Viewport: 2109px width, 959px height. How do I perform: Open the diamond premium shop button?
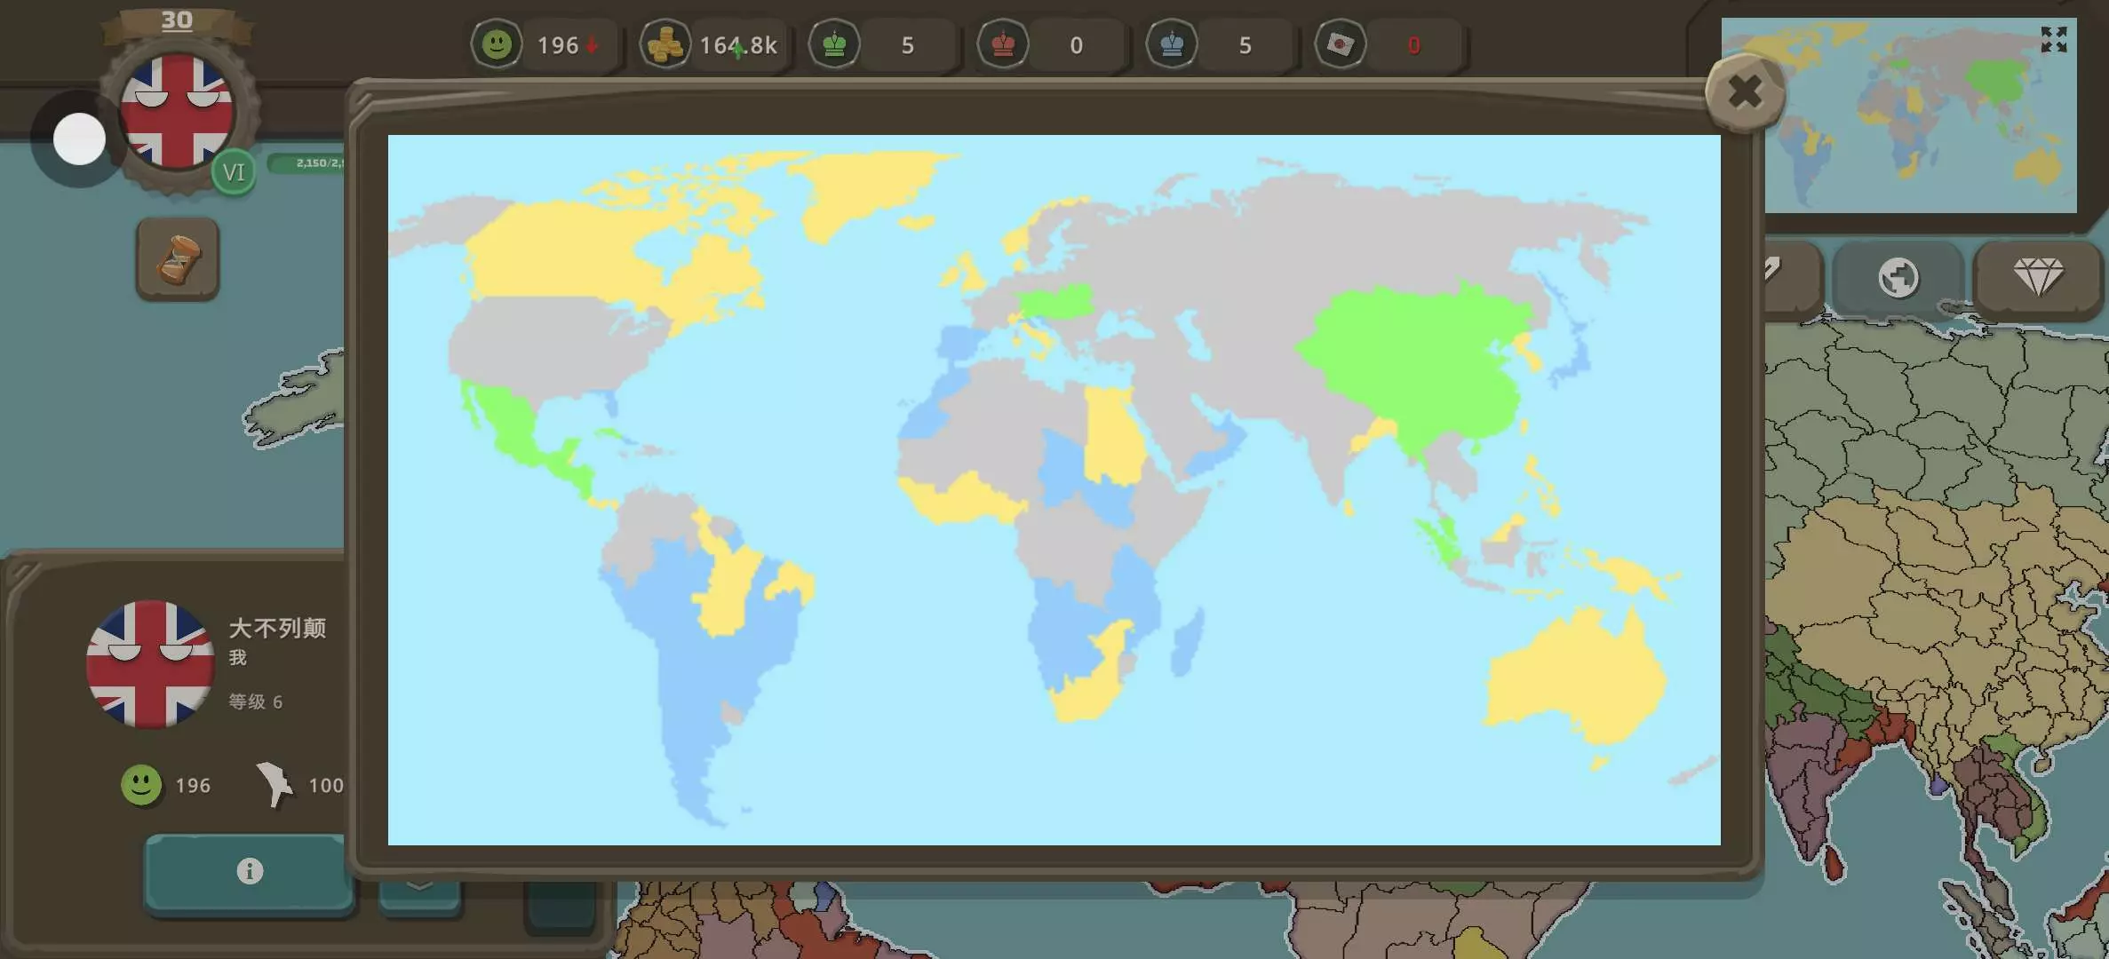pyautogui.click(x=2038, y=278)
